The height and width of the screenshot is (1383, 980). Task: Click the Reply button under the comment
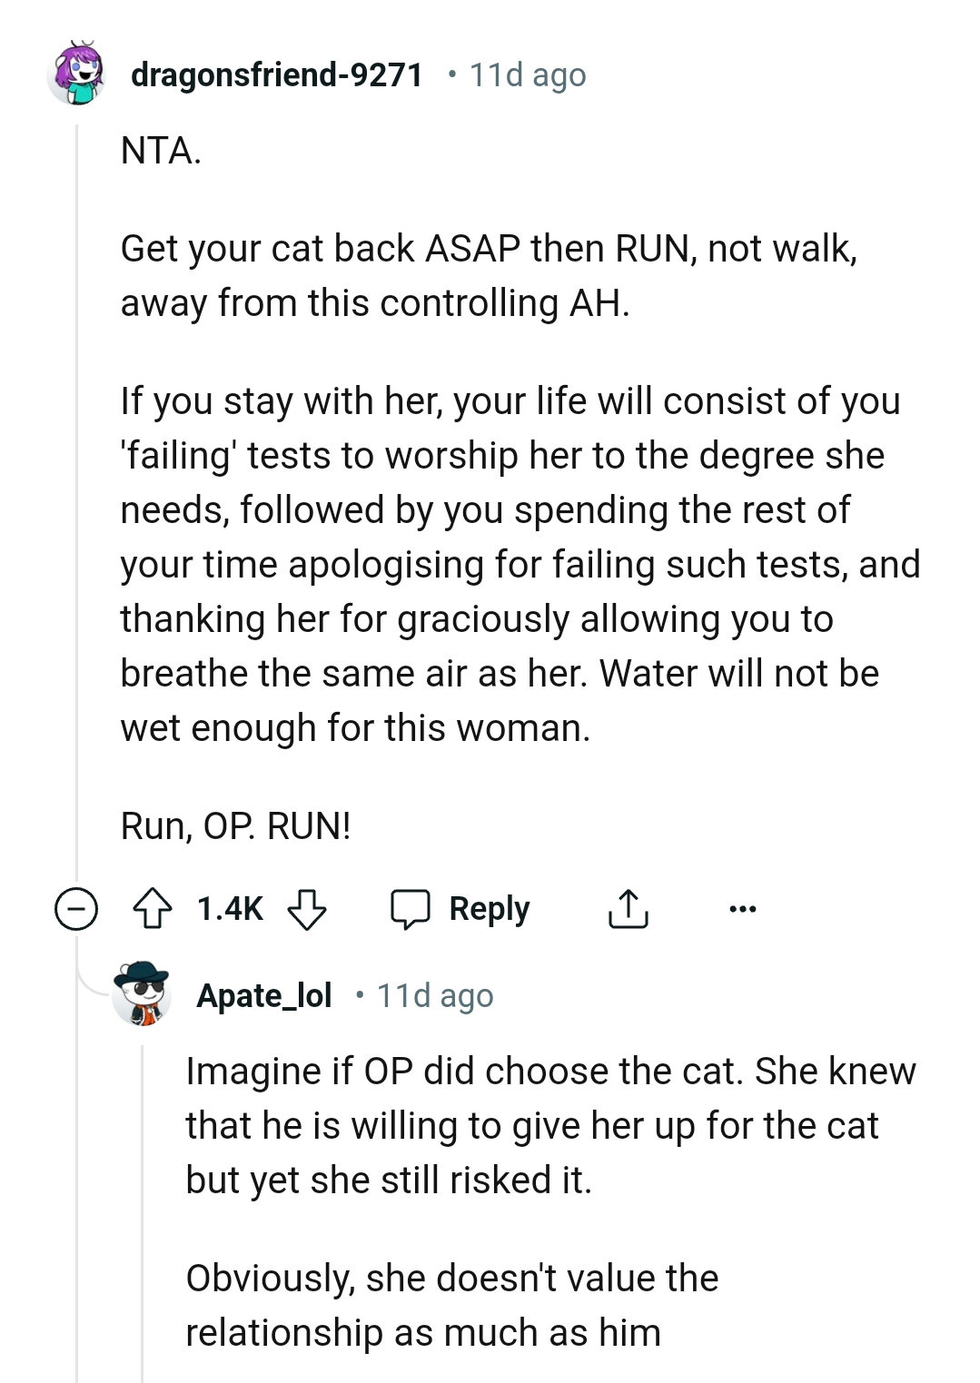click(x=488, y=907)
